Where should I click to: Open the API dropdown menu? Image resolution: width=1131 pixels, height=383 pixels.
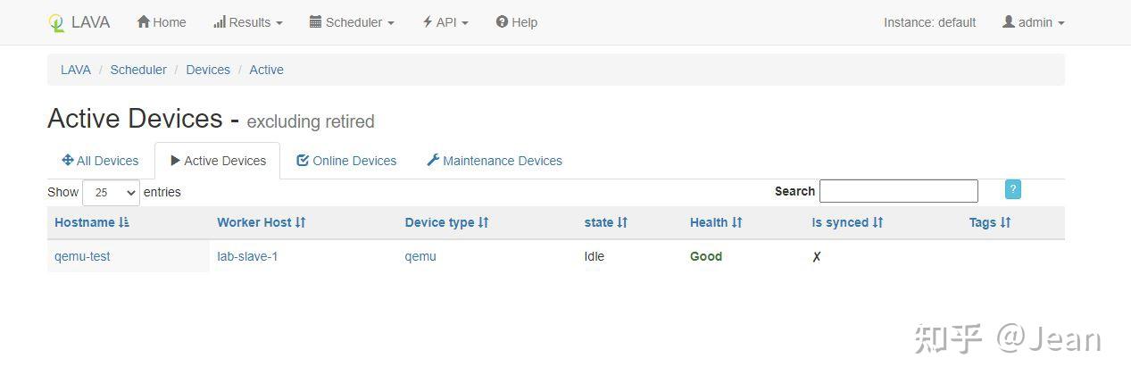445,22
